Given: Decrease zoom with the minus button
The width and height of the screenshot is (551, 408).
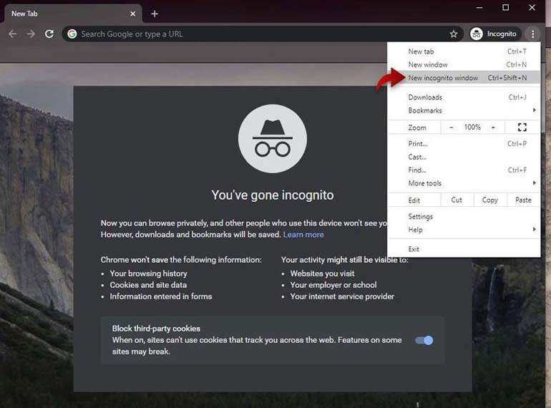Looking at the screenshot, I should click(x=452, y=127).
